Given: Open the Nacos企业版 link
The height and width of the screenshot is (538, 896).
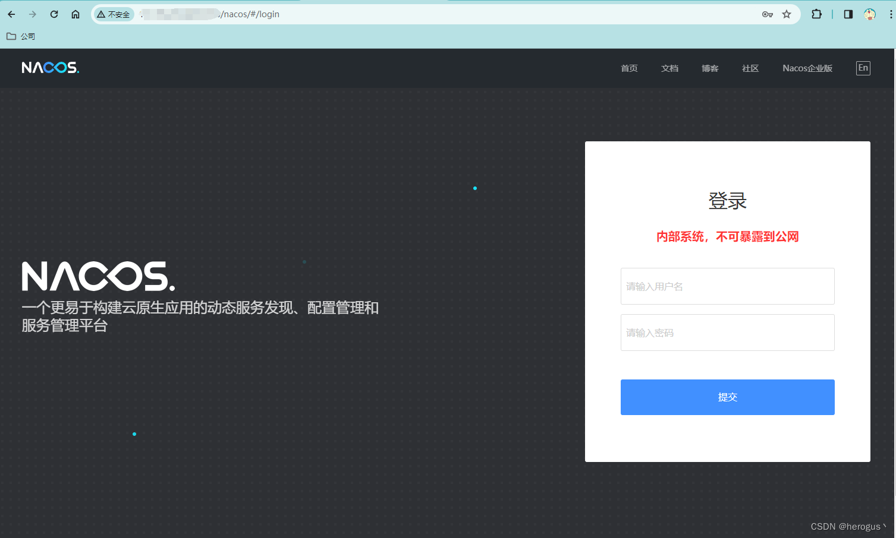Looking at the screenshot, I should pos(807,68).
